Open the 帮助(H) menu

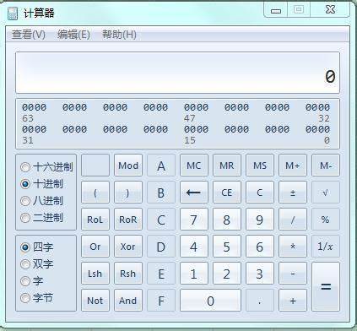[x=119, y=35]
